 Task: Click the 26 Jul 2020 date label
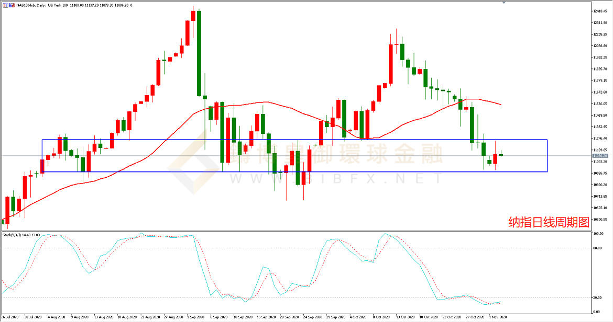tap(10, 317)
